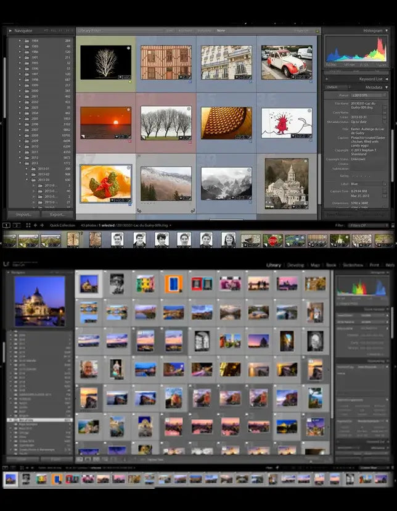The height and width of the screenshot is (511, 397).
Task: Toggle Quick Collection marker on red cartoon drawing
Action: (x=309, y=111)
